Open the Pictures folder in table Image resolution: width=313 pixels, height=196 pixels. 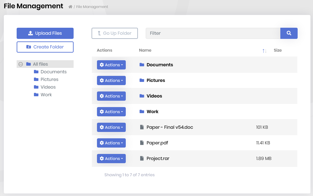(x=156, y=80)
